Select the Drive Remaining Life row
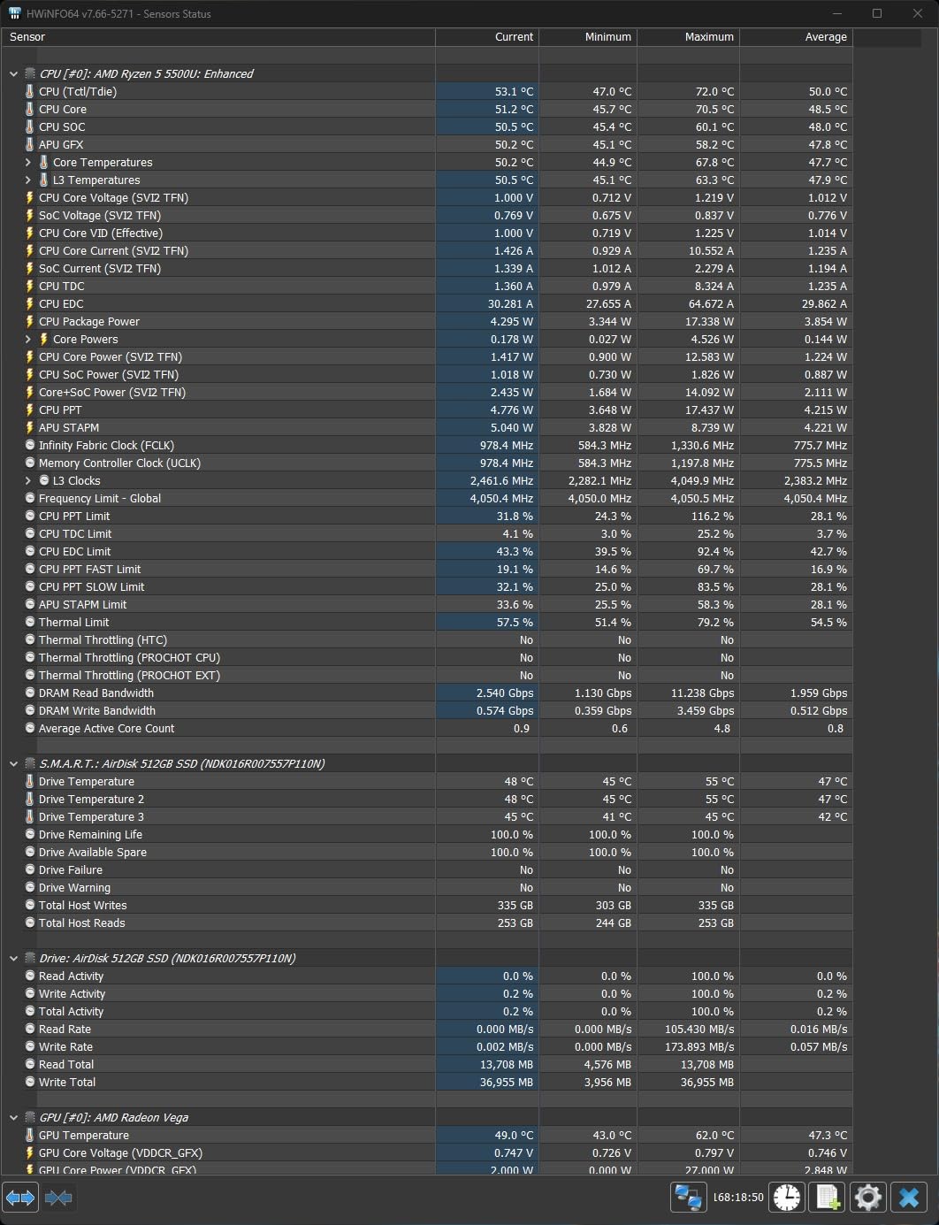Screen dimensions: 939x1225 (x=90, y=835)
